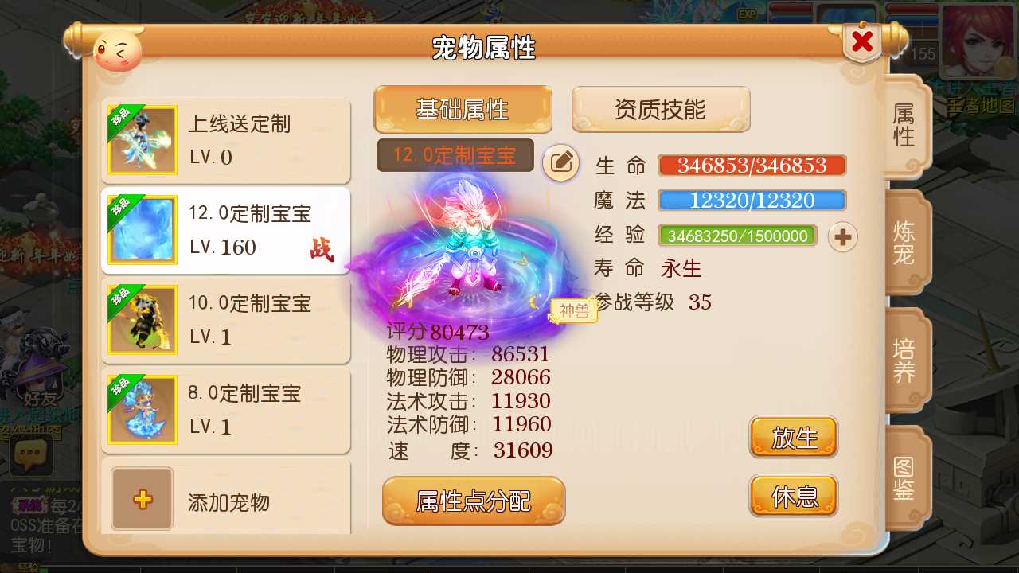Viewport: 1019px width, 573px height.
Task: Click the 休息 rest button
Action: pyautogui.click(x=794, y=496)
